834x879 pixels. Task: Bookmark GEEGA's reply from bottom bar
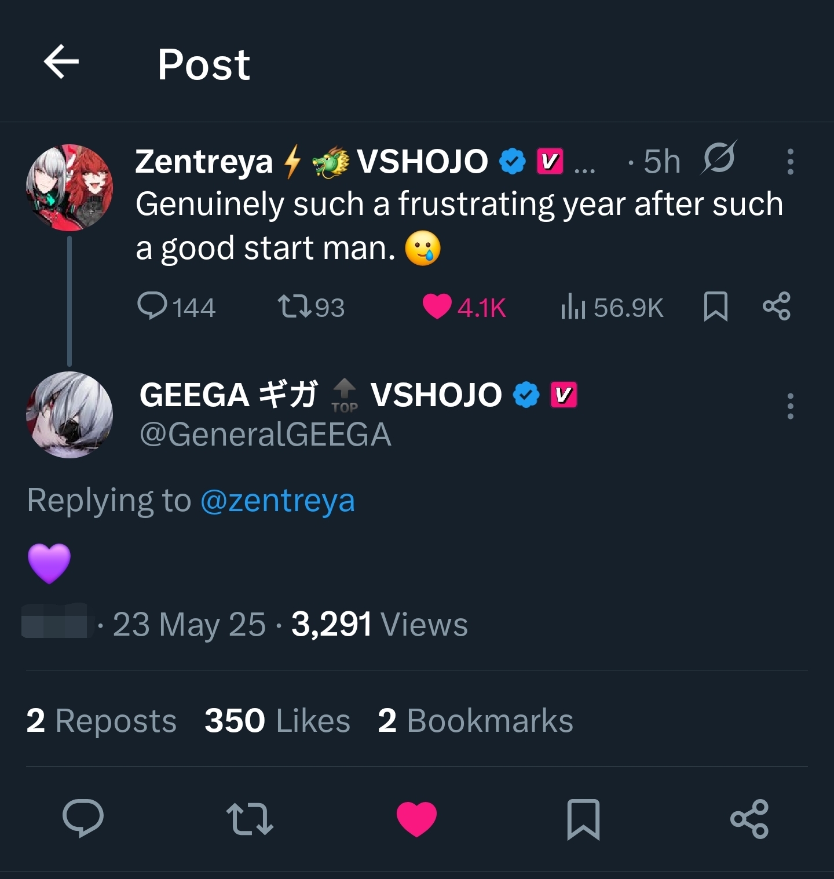tap(583, 818)
